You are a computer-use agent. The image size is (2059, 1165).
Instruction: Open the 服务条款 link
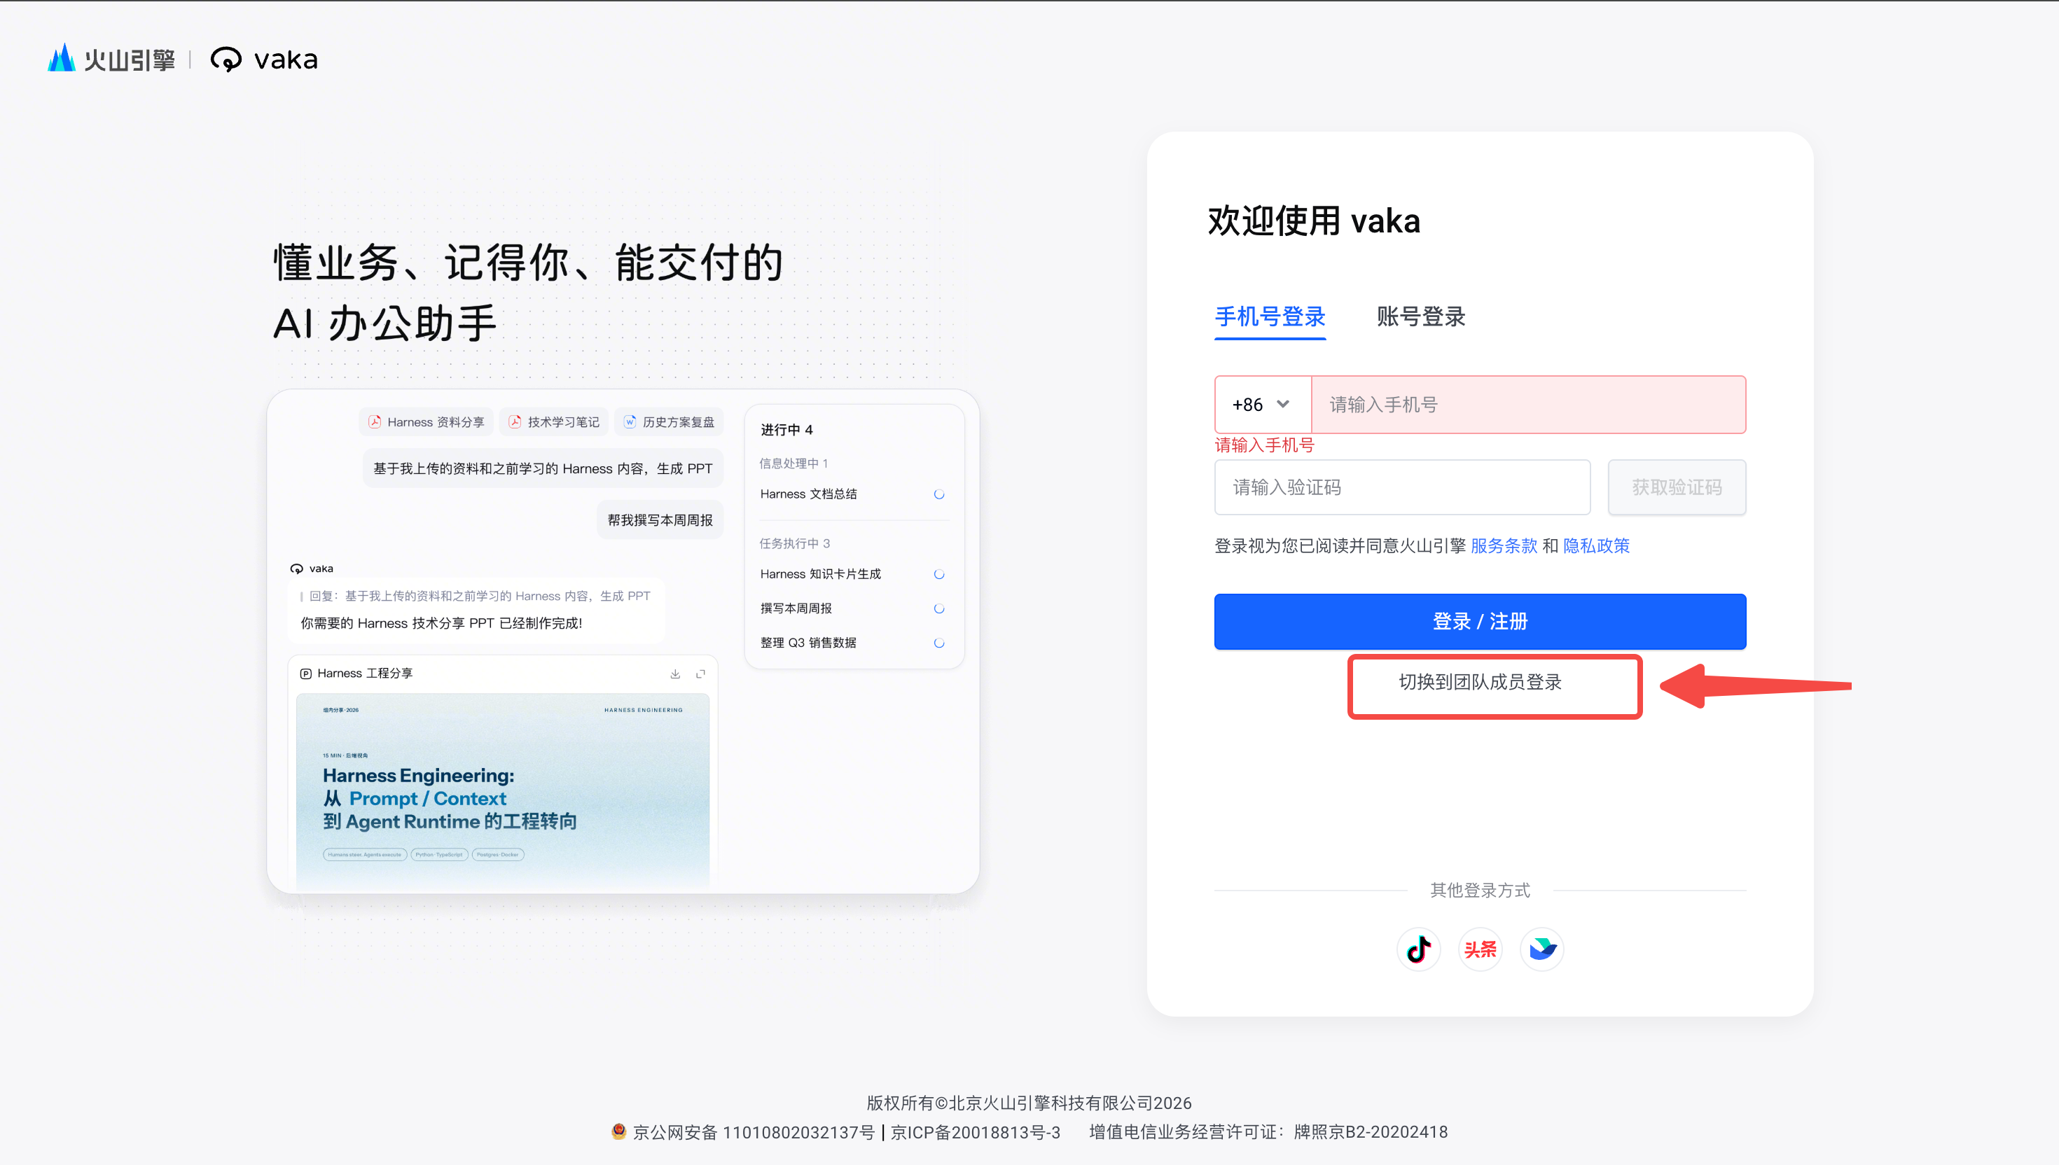click(x=1504, y=545)
